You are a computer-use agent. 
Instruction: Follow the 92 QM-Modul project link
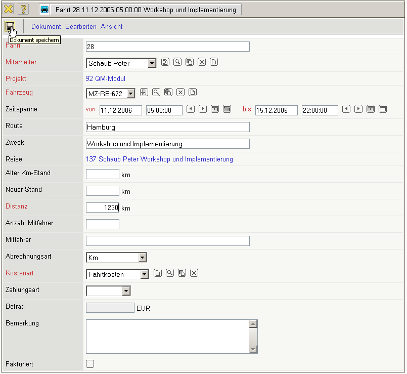[106, 79]
